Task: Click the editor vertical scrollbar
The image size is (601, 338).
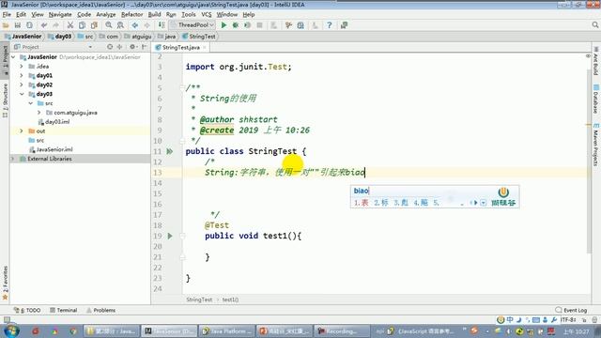Action: click(588, 161)
